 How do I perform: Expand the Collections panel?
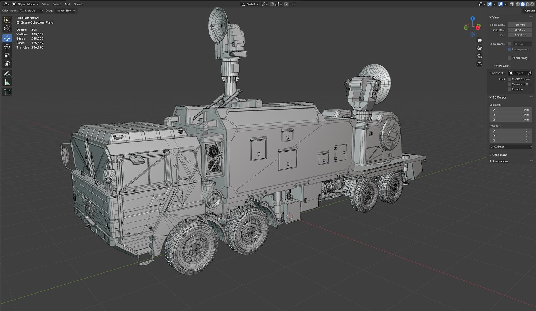click(x=498, y=155)
